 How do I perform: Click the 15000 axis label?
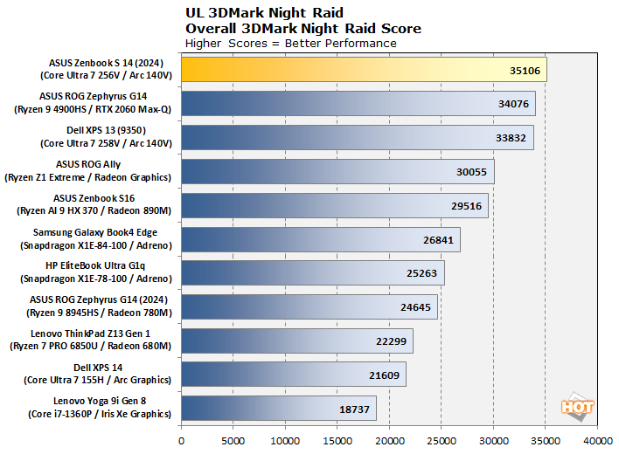[337, 441]
